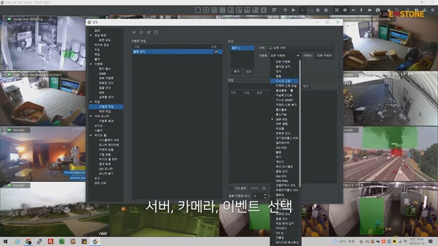The image size is (438, 246).
Task: Click the edit event action pencil icon
Action: [149, 32]
